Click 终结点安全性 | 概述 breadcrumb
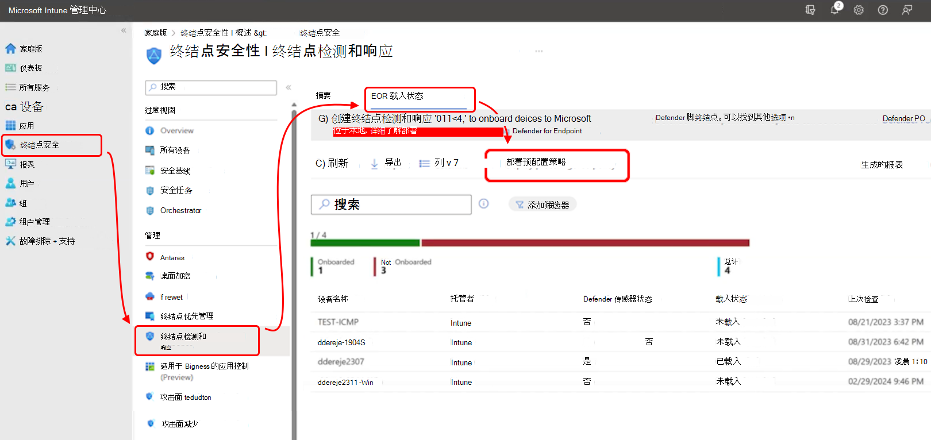 pyautogui.click(x=216, y=33)
